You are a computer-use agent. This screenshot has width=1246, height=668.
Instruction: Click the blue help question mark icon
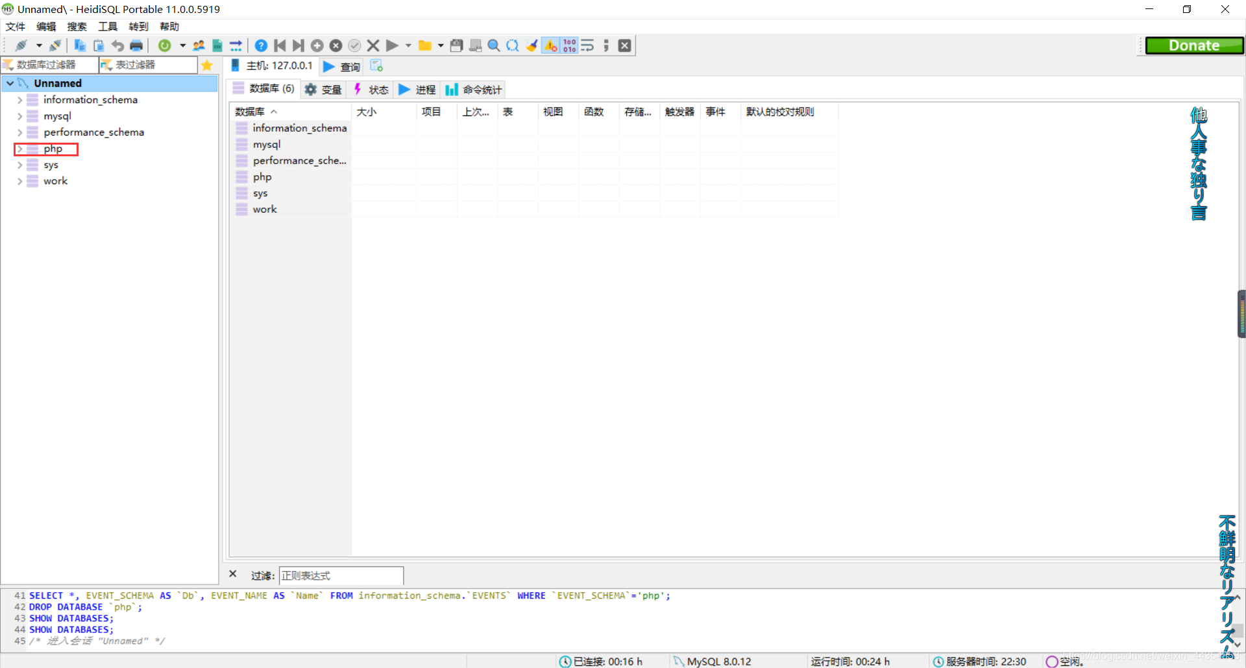click(x=261, y=45)
